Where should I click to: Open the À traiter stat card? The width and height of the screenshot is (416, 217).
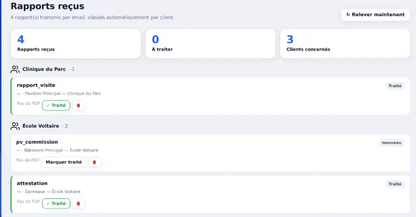click(211, 44)
